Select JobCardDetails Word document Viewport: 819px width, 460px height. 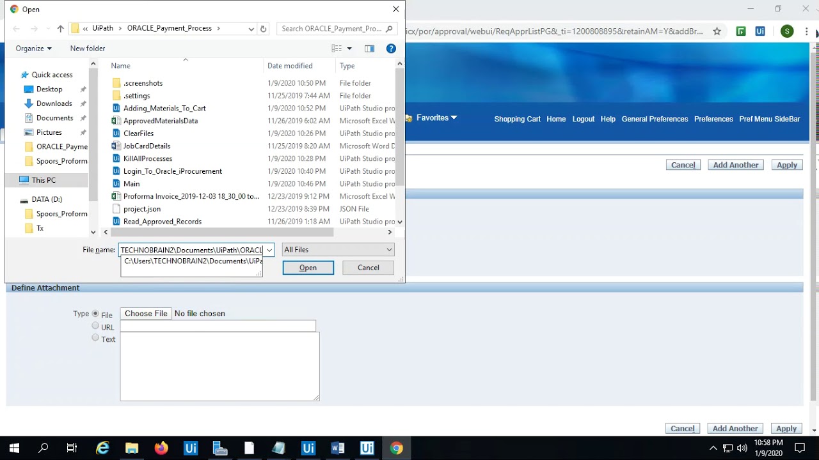click(x=147, y=146)
